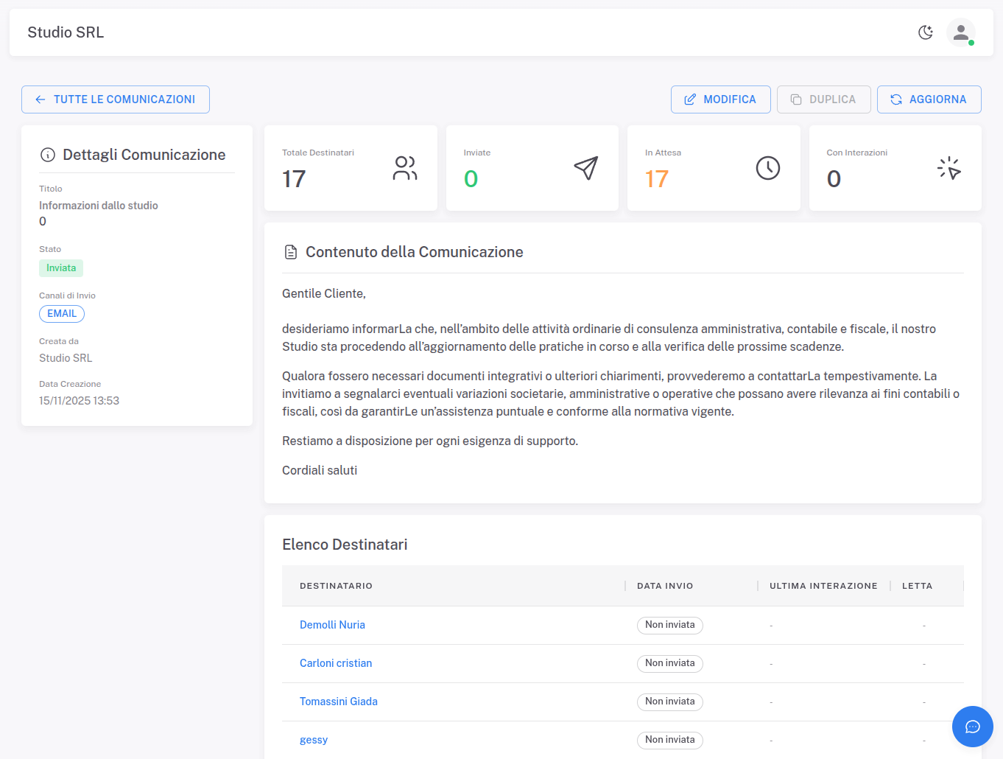Click the In Attesa clock icon
The height and width of the screenshot is (759, 1003).
point(767,168)
